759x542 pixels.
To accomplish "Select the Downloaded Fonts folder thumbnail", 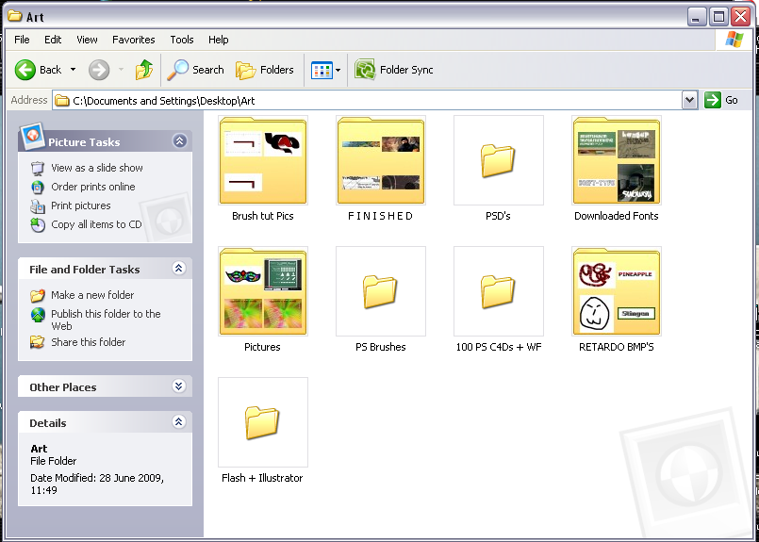I will tap(616, 161).
